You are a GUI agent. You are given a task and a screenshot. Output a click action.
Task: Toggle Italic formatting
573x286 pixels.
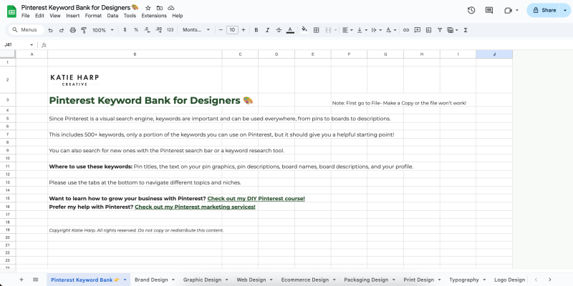coord(267,30)
